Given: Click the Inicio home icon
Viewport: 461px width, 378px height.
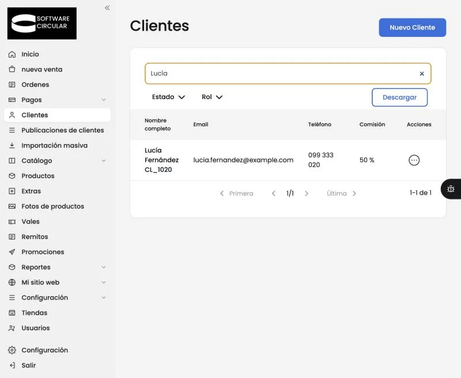Looking at the screenshot, I should coord(12,54).
